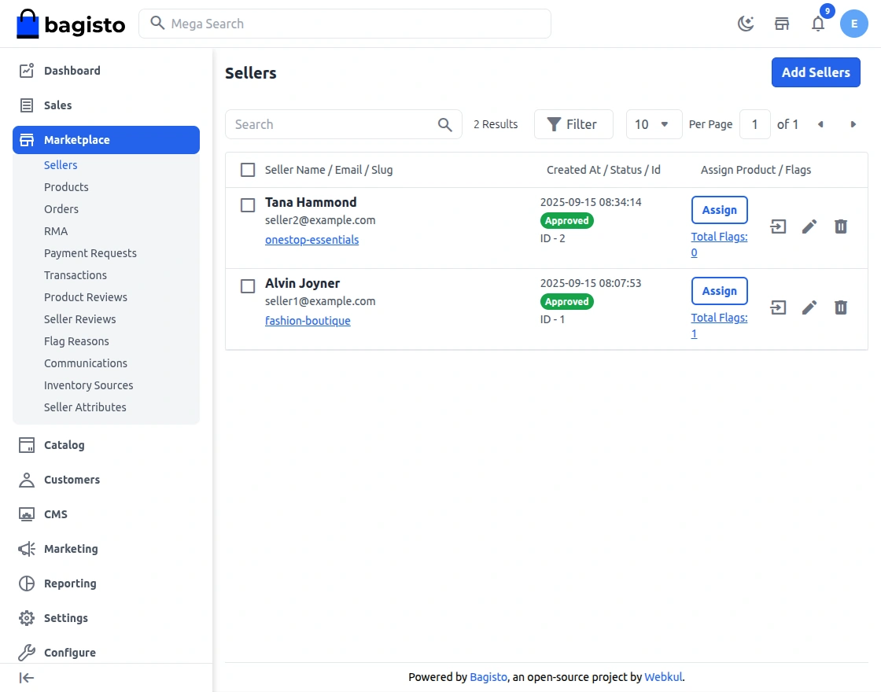Open the Filter panel
Screen dimensions: 881x692
(573, 124)
